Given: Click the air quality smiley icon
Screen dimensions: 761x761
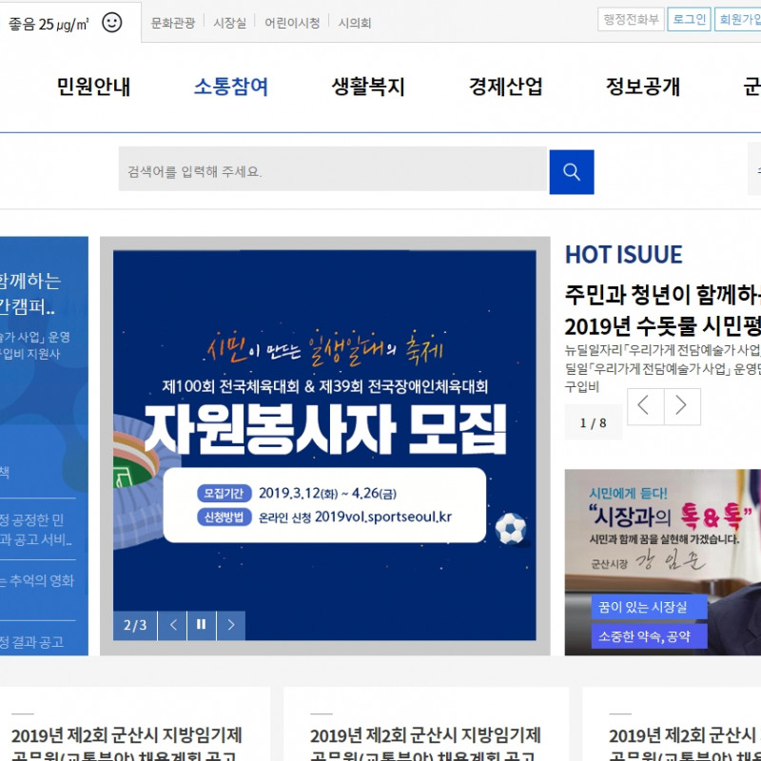Looking at the screenshot, I should [x=112, y=23].
